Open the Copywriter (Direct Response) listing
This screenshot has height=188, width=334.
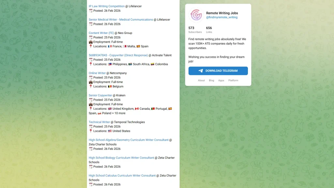click(118, 55)
